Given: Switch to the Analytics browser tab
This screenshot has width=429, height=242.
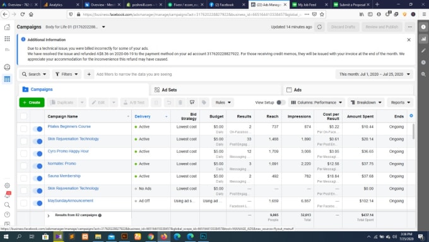Looking at the screenshot, I should point(61,4).
